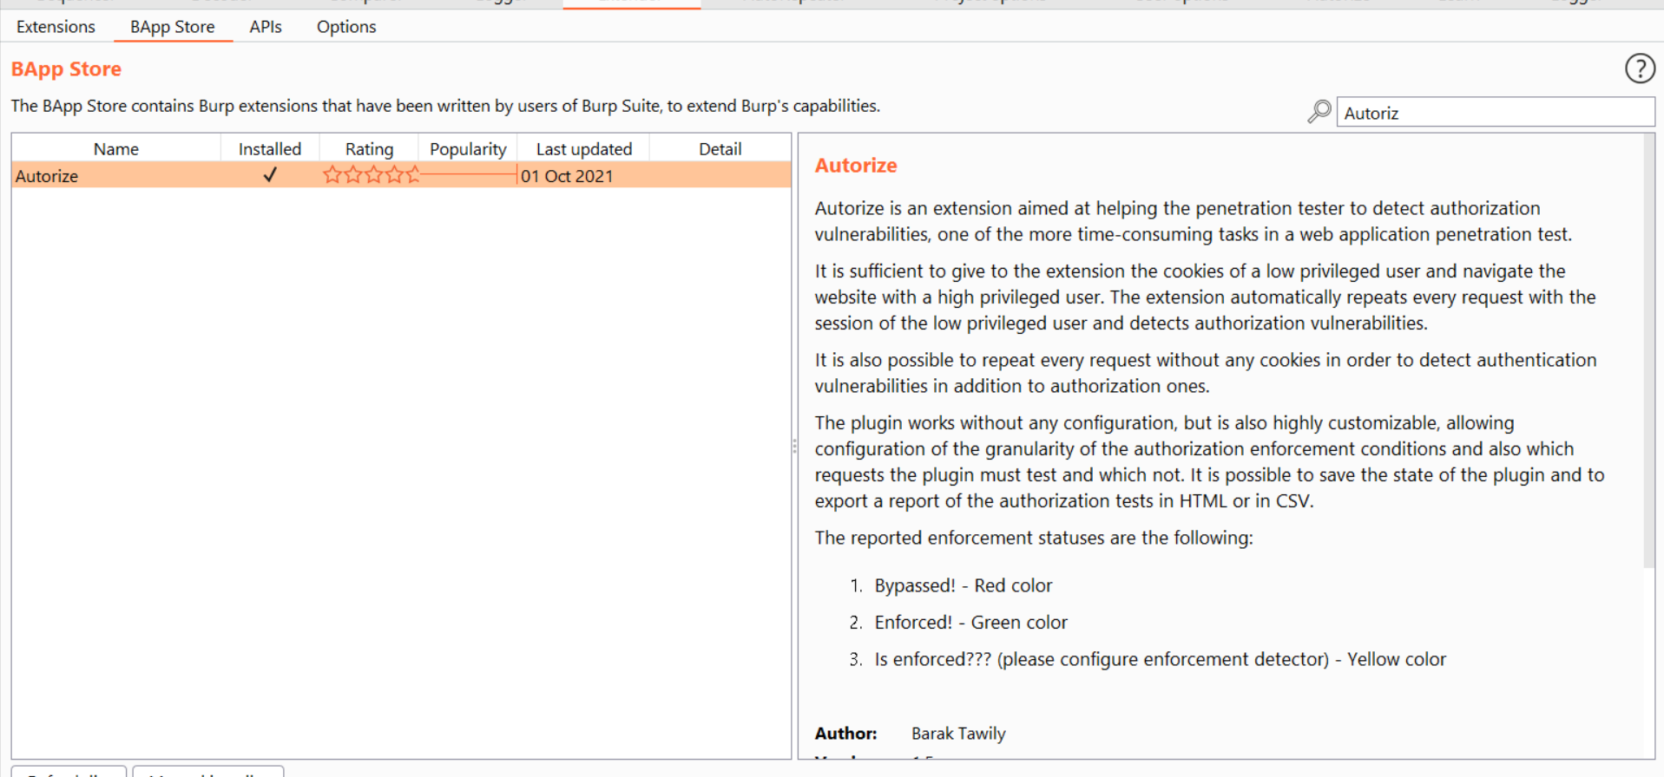Click the search magnifier icon
Image resolution: width=1664 pixels, height=777 pixels.
coord(1319,112)
